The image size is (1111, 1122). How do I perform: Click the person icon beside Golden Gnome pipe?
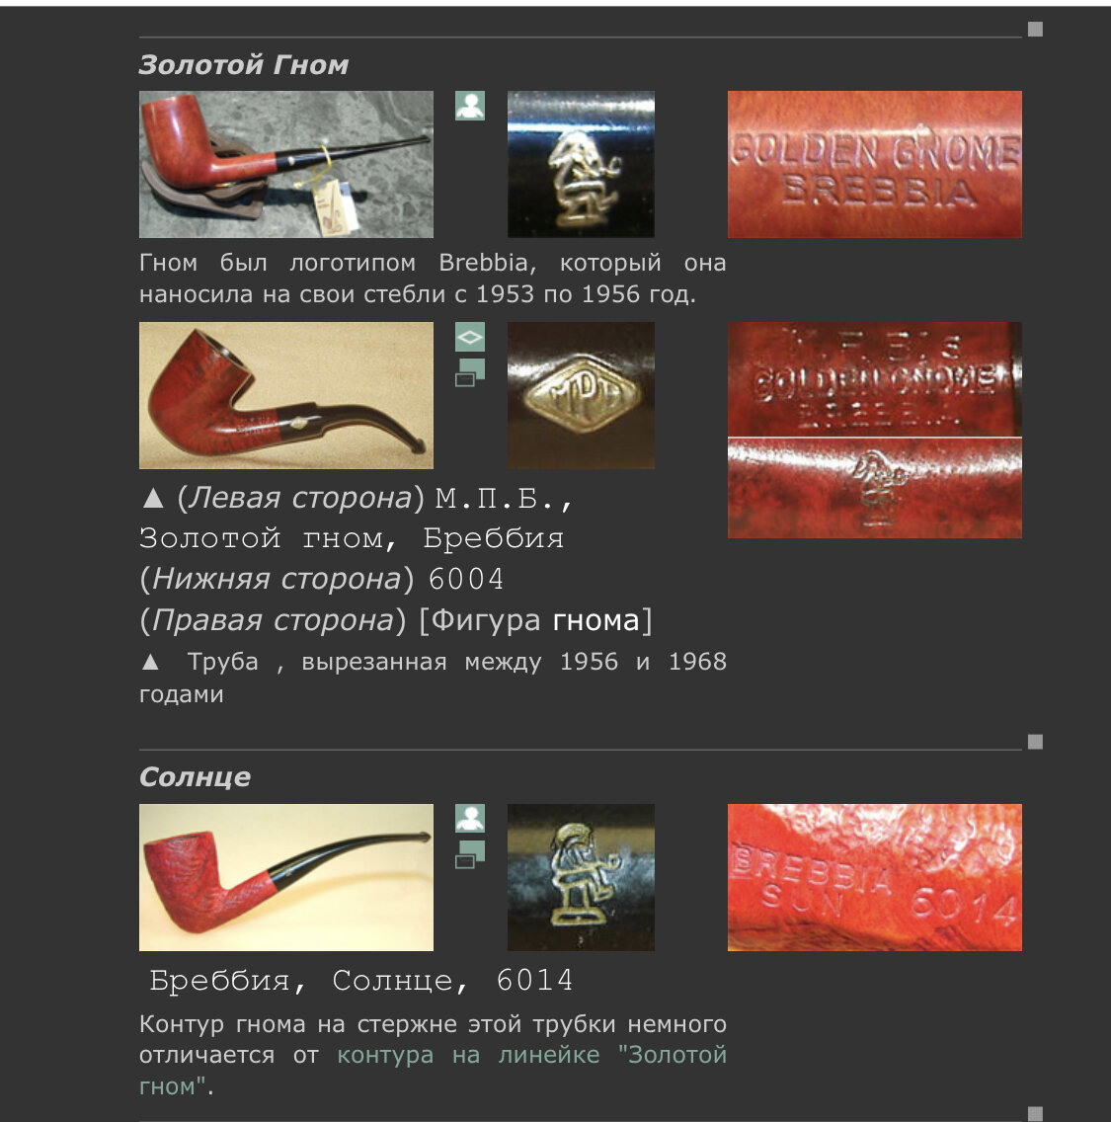coord(470,106)
